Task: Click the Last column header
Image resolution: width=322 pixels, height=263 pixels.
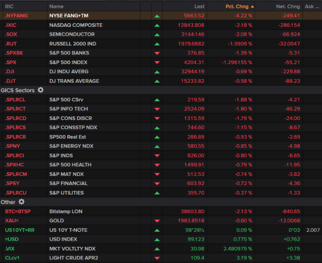Action: (199, 6)
